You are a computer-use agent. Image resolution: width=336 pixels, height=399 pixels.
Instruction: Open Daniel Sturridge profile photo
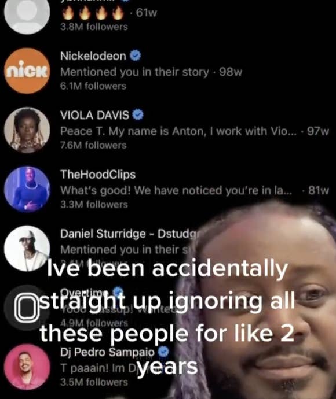click(27, 249)
